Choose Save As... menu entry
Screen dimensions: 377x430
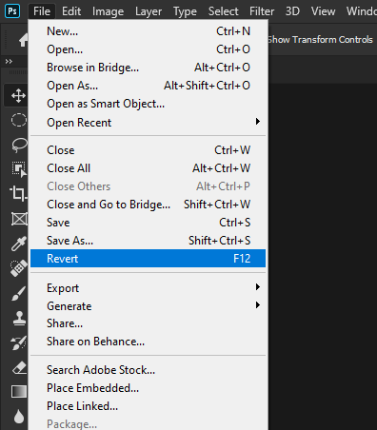(x=148, y=241)
